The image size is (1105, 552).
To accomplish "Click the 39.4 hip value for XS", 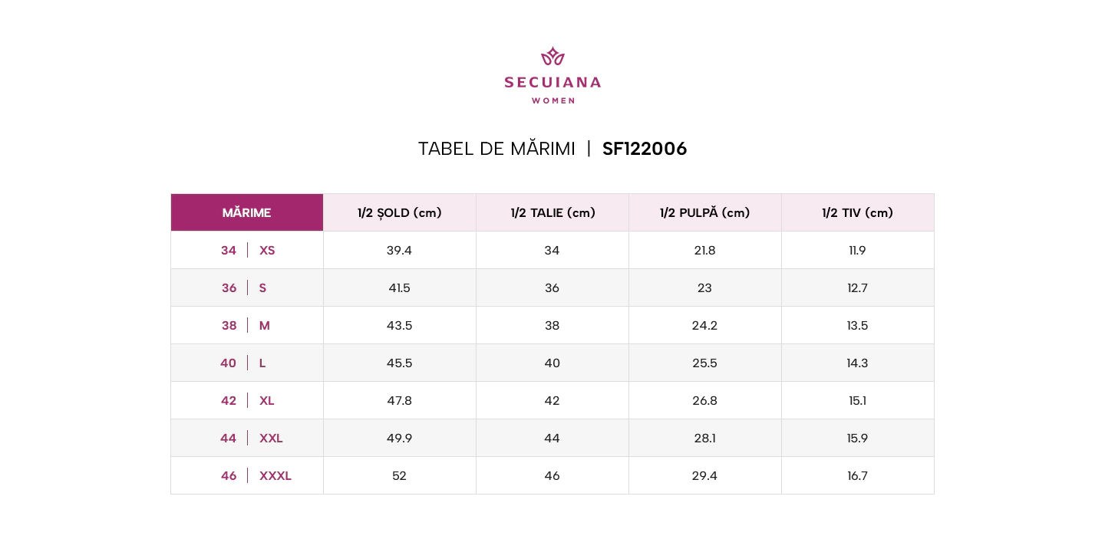I will pos(400,250).
